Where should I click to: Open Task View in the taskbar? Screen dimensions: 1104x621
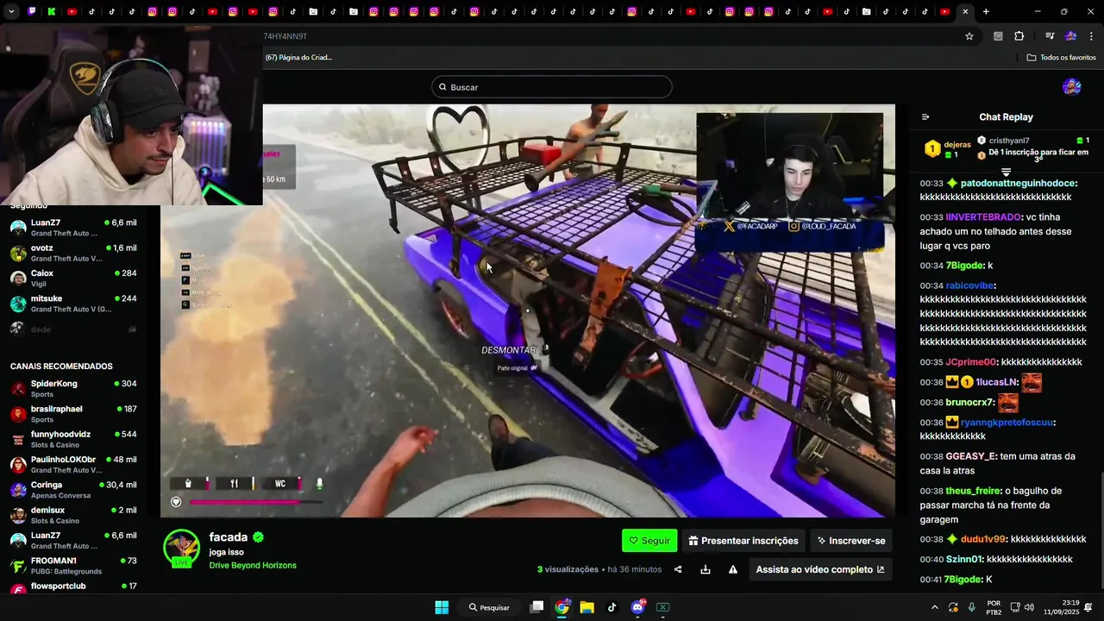[536, 607]
